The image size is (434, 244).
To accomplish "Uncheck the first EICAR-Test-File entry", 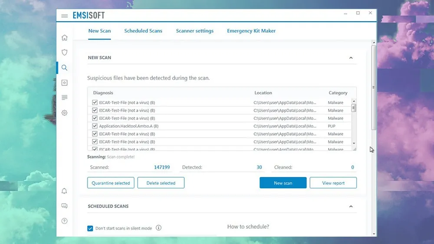I will (x=95, y=103).
